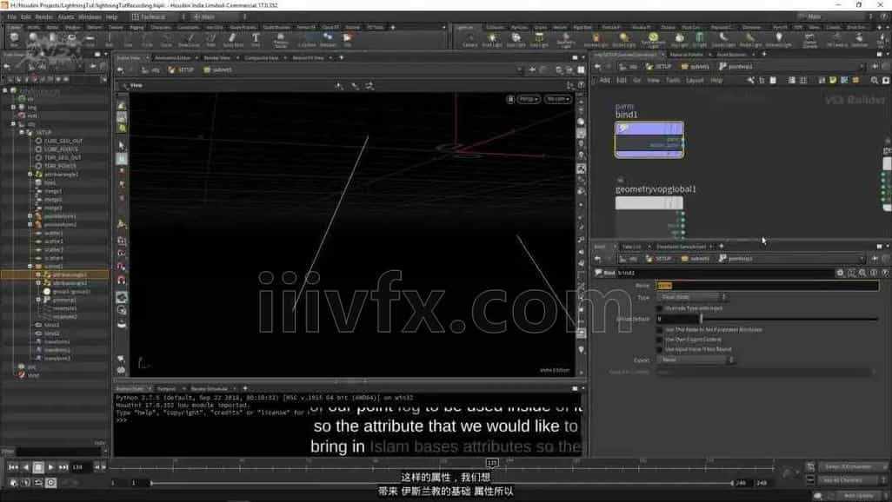
Task: Open the Render menu
Action: (x=43, y=17)
